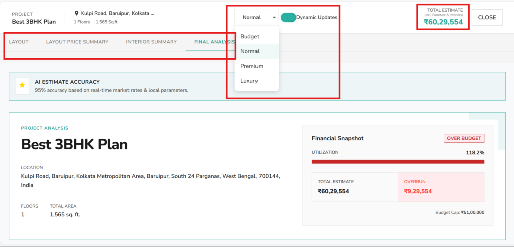Viewport: 514px width, 247px height.
Task: Go to the Interior Summary tab
Action: (151, 42)
